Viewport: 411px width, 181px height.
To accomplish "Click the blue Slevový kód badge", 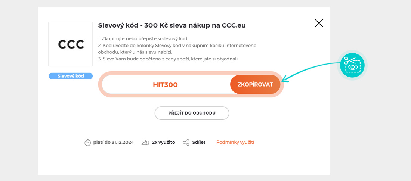I will (71, 76).
